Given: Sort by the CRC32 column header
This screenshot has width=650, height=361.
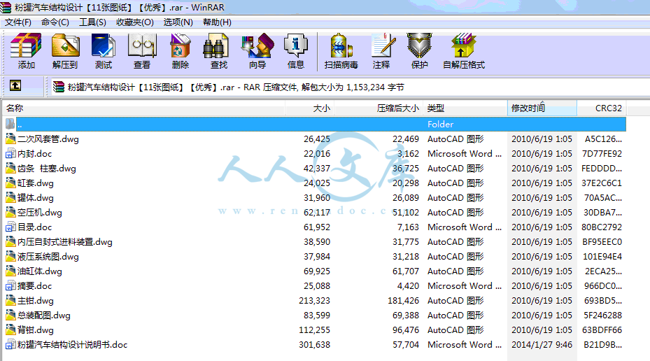Looking at the screenshot, I should point(602,108).
